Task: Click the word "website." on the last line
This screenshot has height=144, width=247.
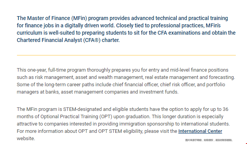Action: tap(26, 139)
